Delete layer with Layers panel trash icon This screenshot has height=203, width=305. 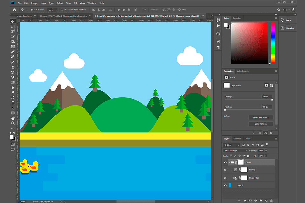pos(272,201)
